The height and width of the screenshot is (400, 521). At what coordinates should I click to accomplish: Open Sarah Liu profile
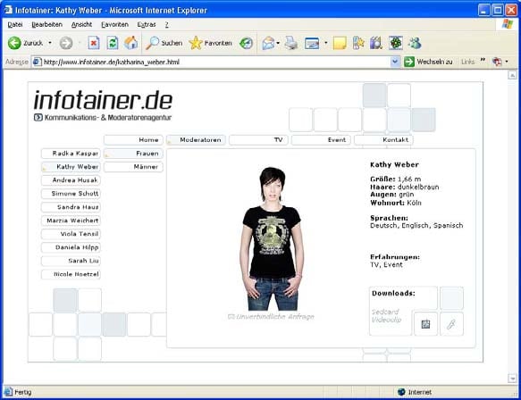coord(71,261)
